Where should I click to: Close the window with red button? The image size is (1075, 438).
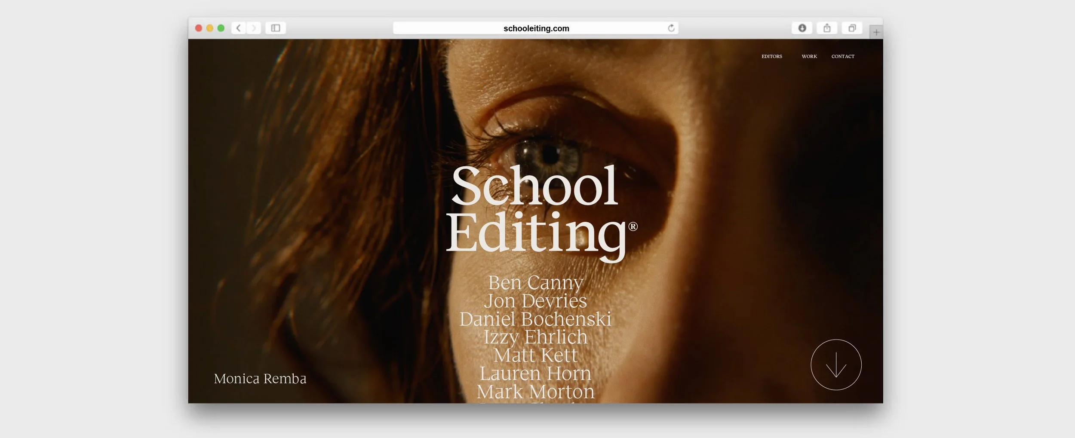pyautogui.click(x=199, y=28)
